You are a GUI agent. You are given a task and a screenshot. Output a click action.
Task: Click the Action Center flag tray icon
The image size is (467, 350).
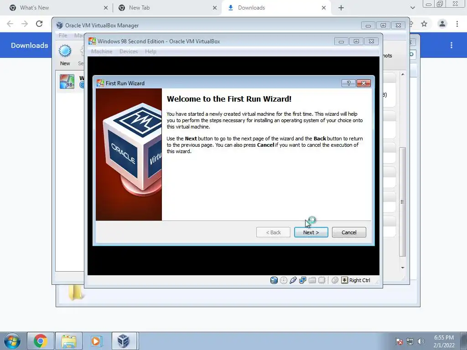(399, 341)
